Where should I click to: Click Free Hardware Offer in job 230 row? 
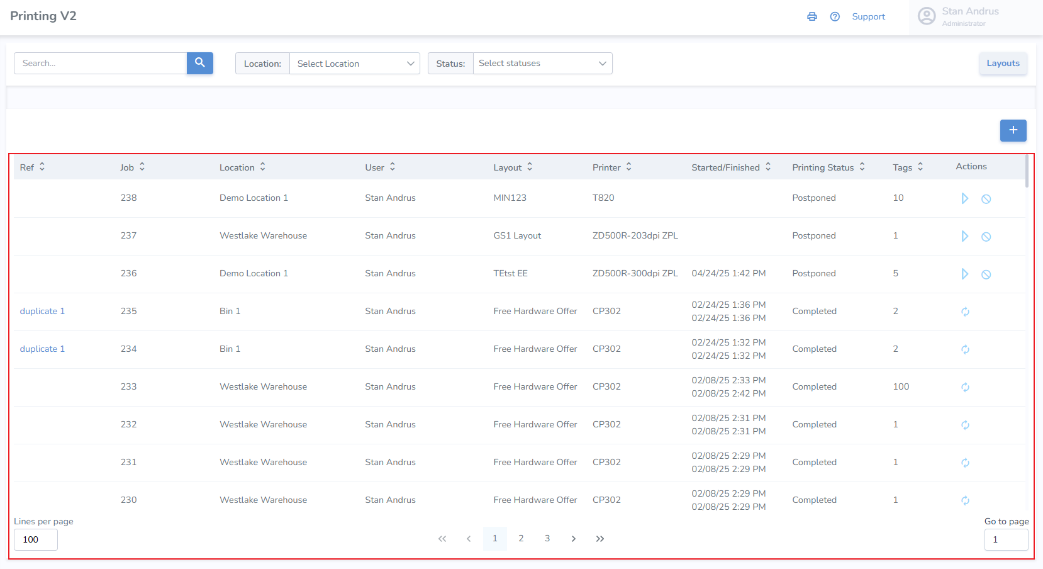pyautogui.click(x=535, y=500)
